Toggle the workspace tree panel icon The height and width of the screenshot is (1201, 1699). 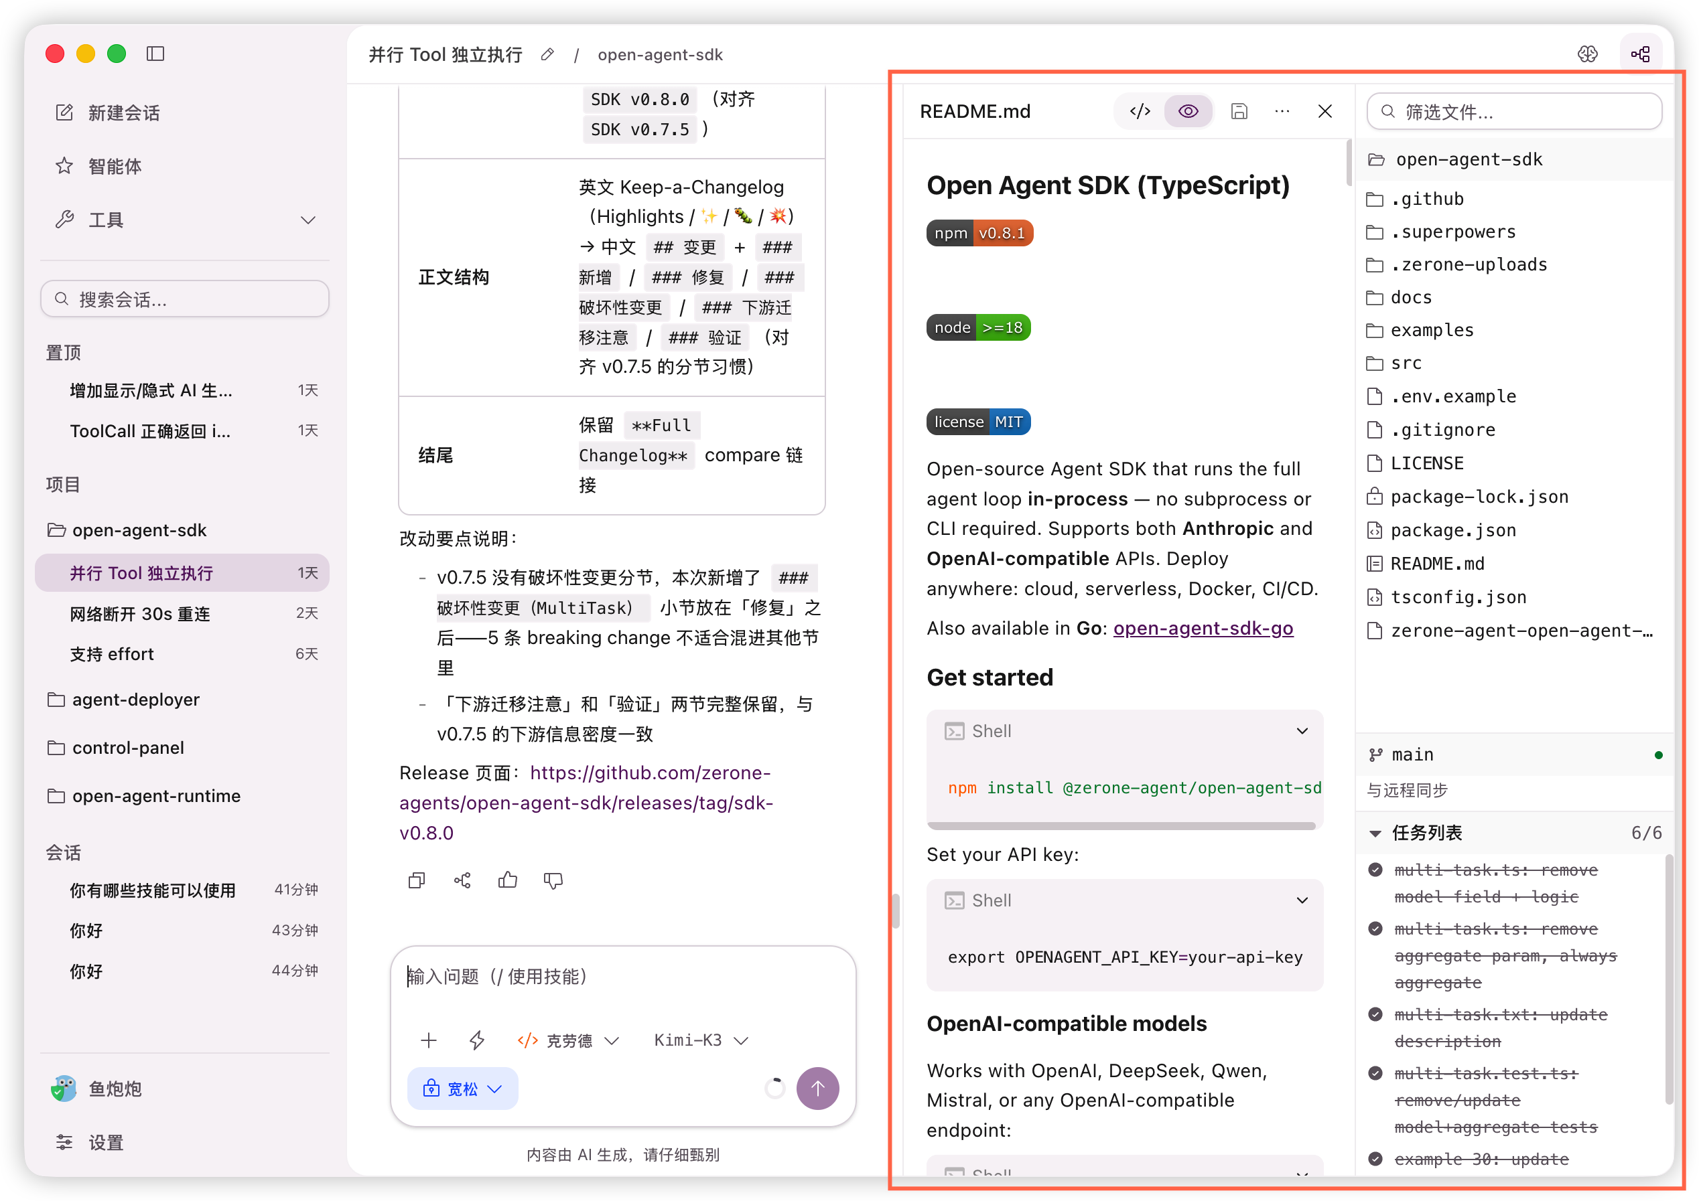(1640, 54)
